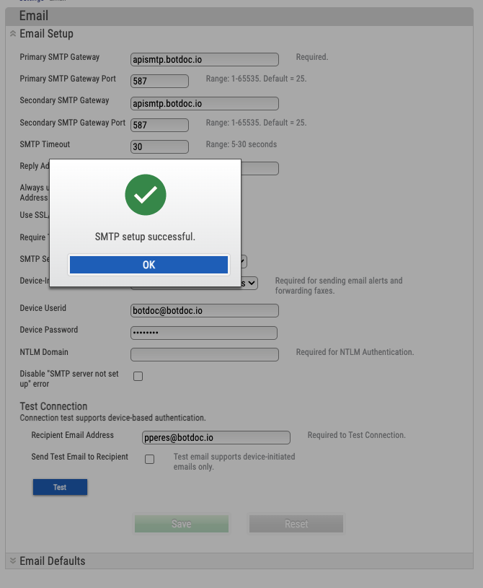Select the NTLM Domain input box
Image resolution: width=483 pixels, height=588 pixels.
(204, 354)
